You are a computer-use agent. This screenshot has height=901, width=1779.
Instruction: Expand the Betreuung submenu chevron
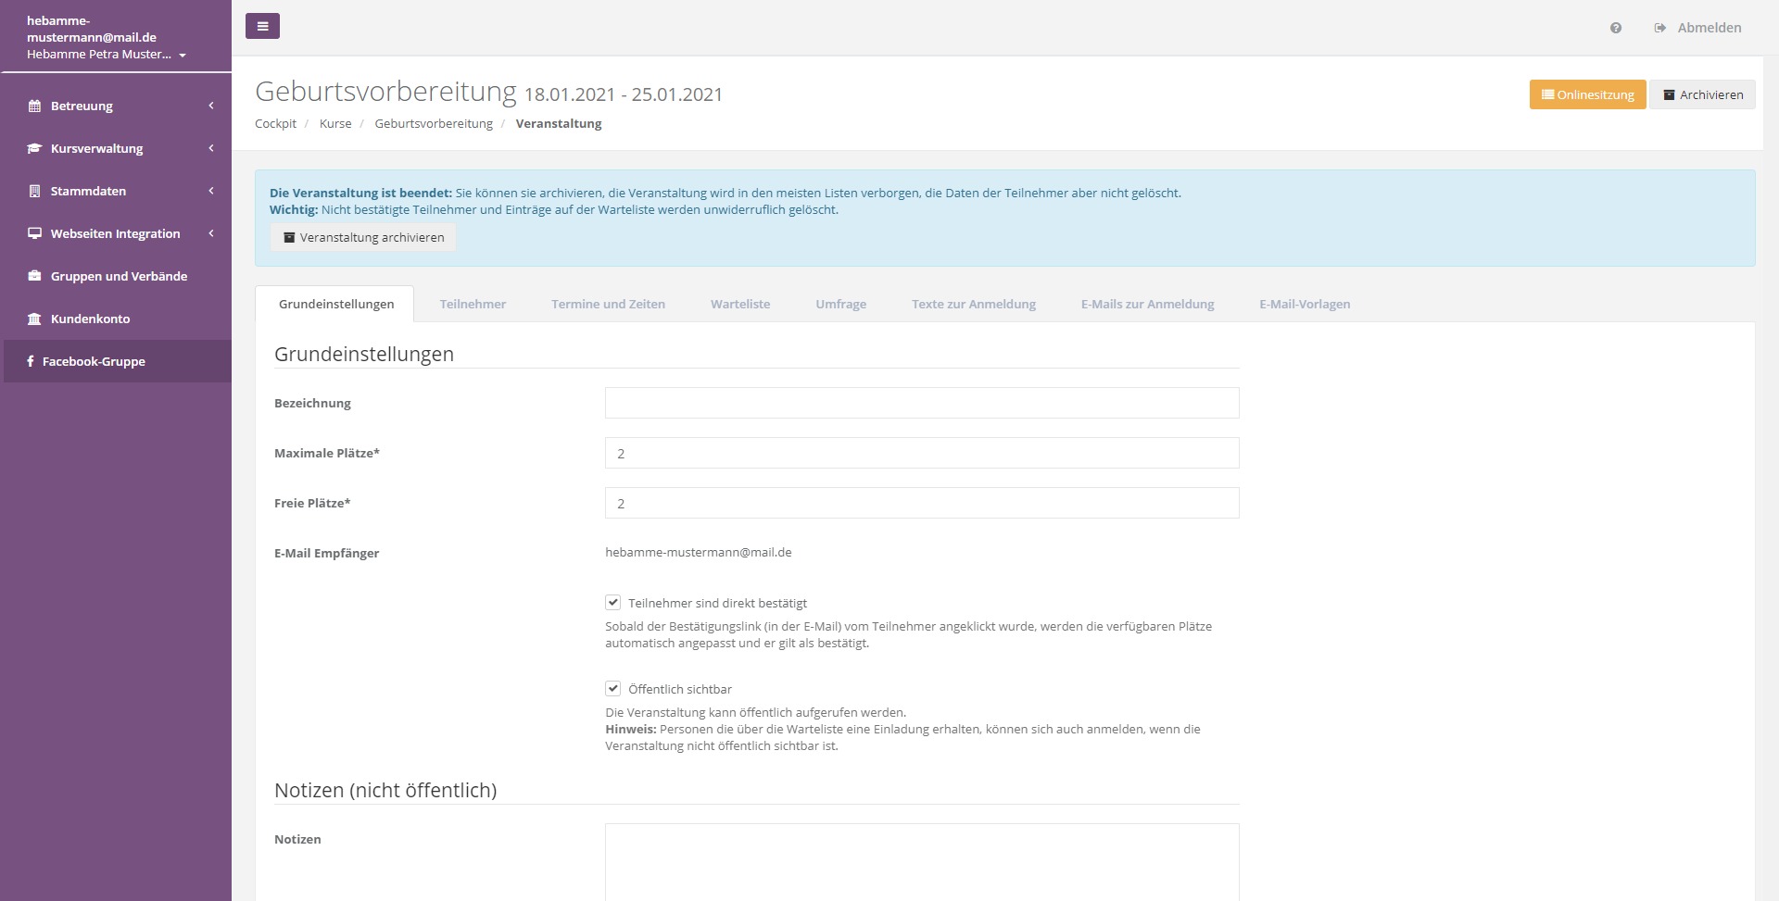pos(211,106)
